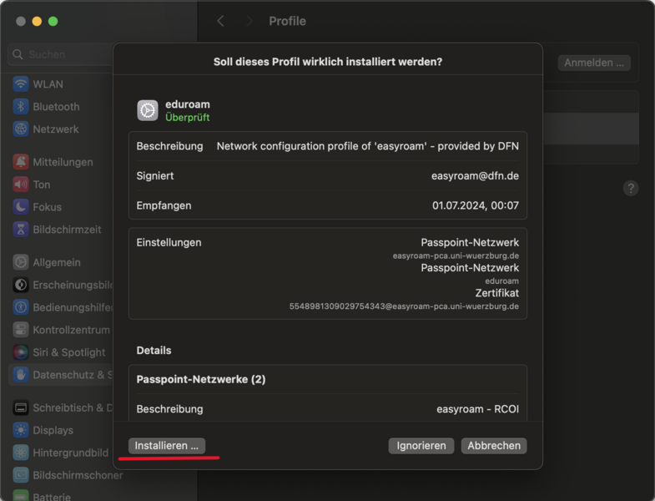Click the help question mark button

631,189
